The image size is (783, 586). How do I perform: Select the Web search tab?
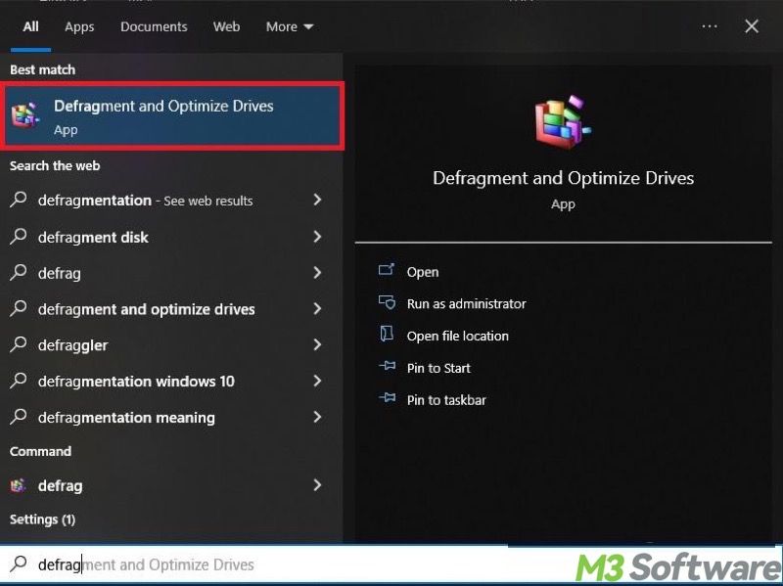tap(226, 26)
